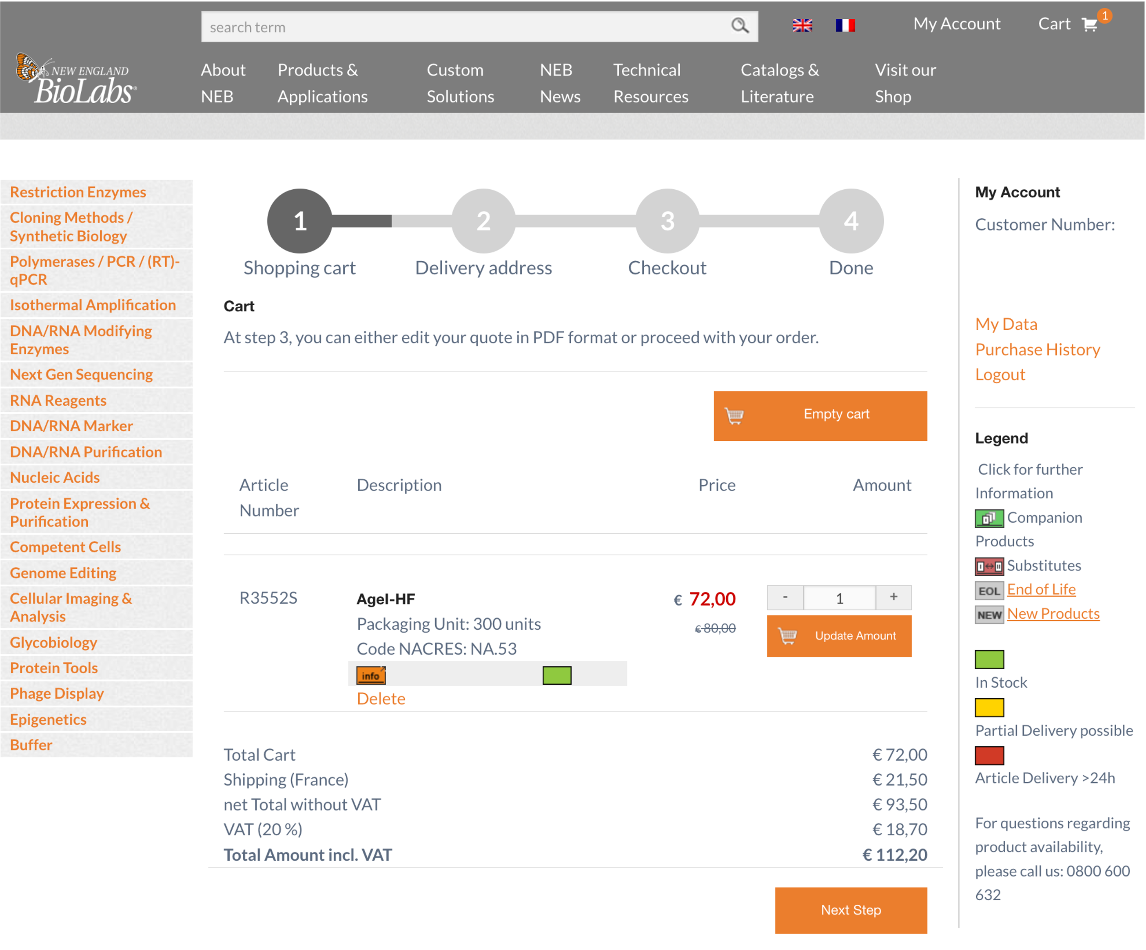Open Glycobiology category
This screenshot has height=950, width=1146.
(x=97, y=643)
